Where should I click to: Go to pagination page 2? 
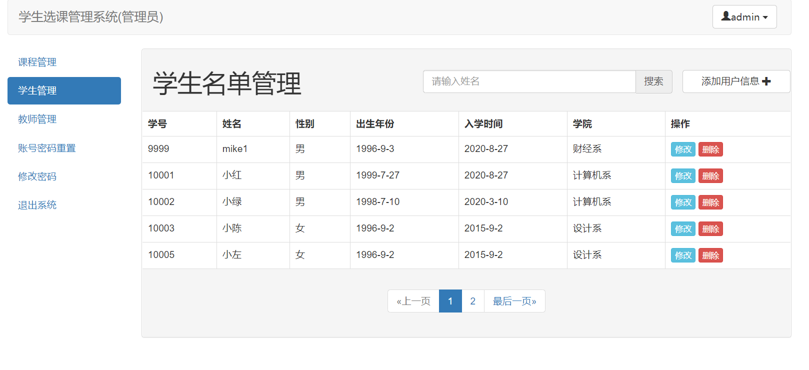point(473,301)
